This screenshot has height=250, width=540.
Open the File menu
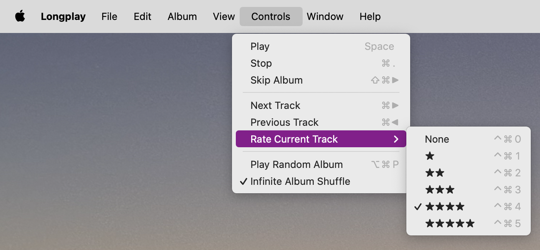(109, 16)
